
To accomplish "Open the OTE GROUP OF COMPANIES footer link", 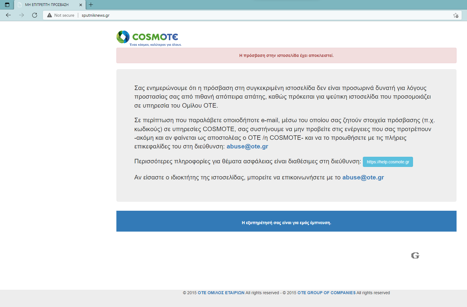I will pyautogui.click(x=326, y=293).
